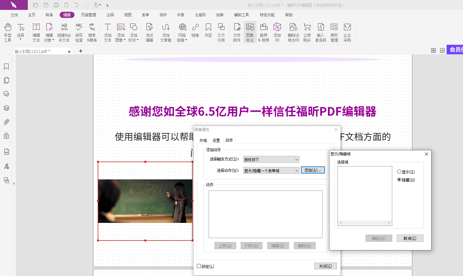Select the 流式编辑 tool
This screenshot has width=463, height=276.
[149, 32]
